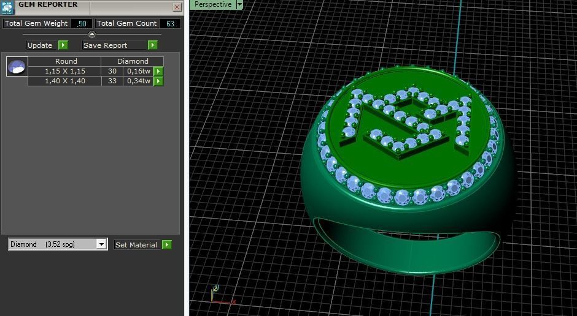Select the 1,40 X 1,40 size cell

coord(65,81)
